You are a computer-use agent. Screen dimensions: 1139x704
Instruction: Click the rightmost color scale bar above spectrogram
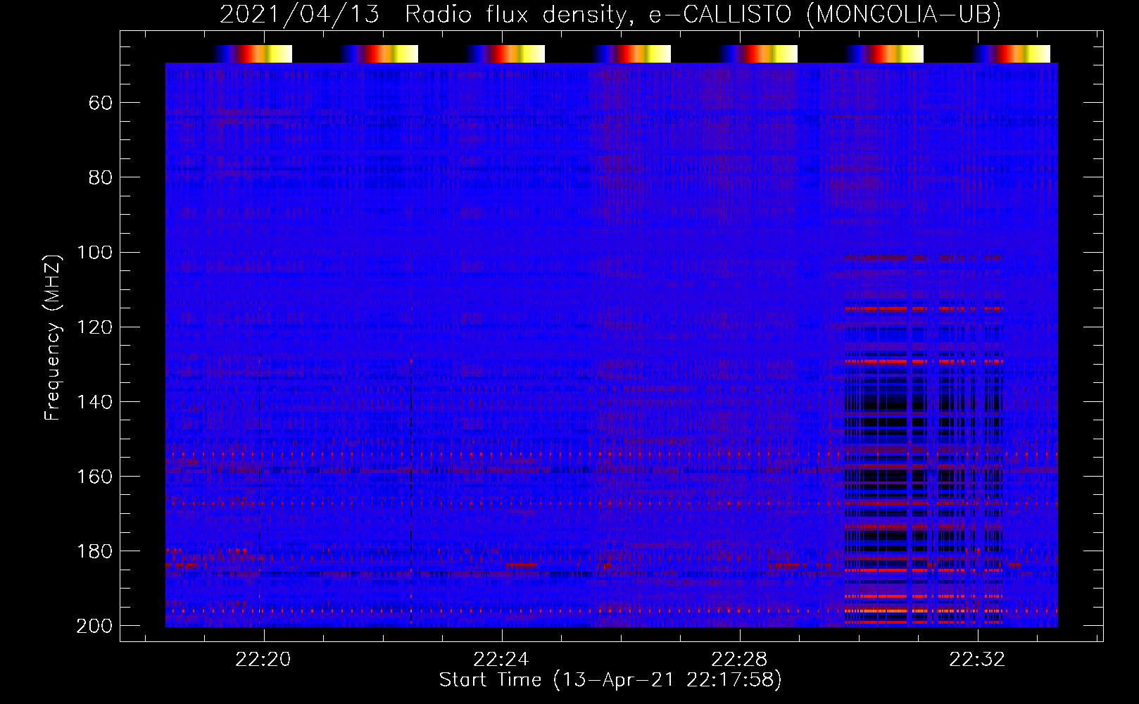1012,54
